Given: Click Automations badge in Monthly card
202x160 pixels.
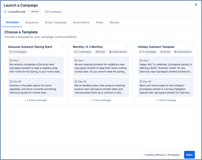Looking at the screenshot, I should pos(118,52).
